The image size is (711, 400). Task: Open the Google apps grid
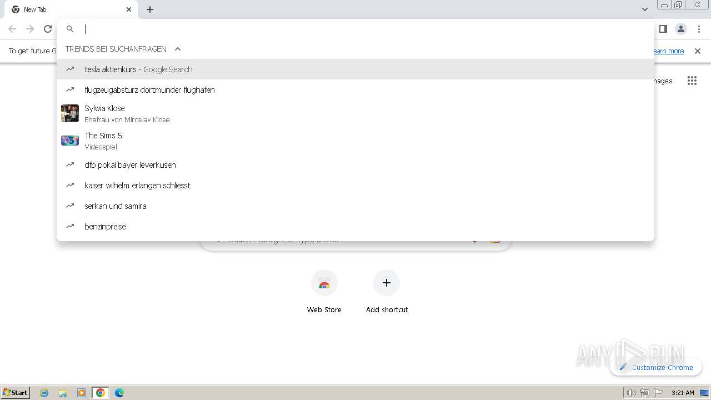coord(692,81)
